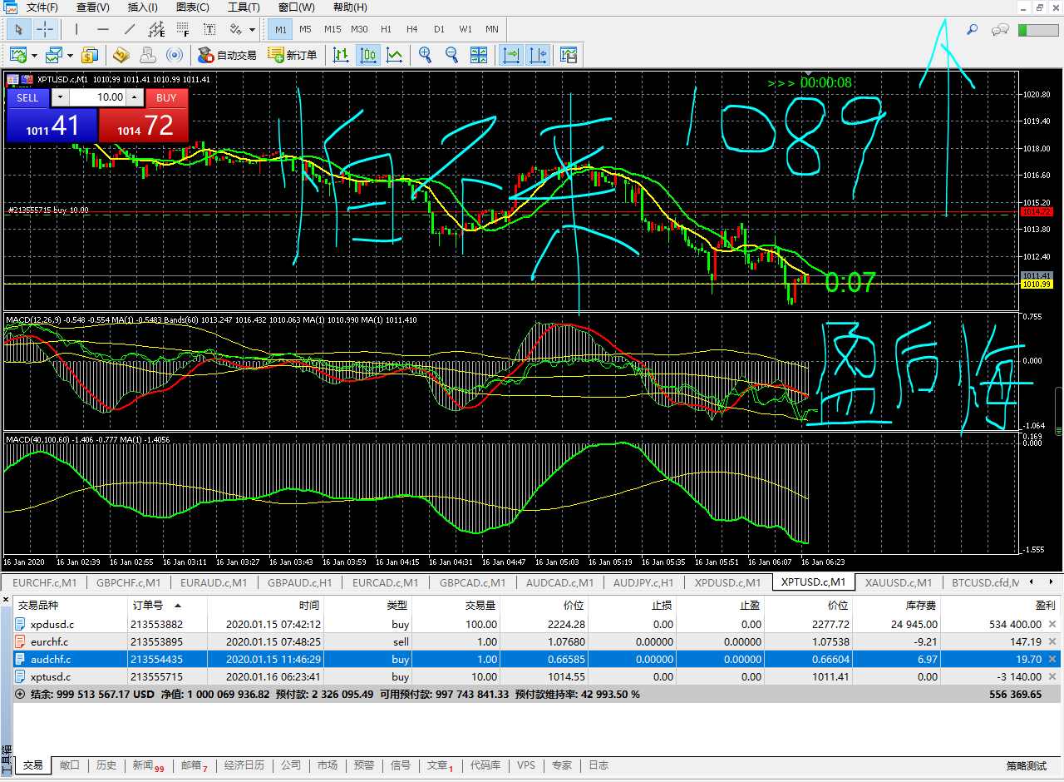
Task: Activate the crosshair tool
Action: pyautogui.click(x=45, y=30)
